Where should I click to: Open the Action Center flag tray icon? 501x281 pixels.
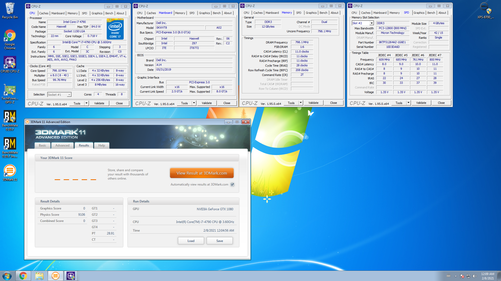click(462, 276)
